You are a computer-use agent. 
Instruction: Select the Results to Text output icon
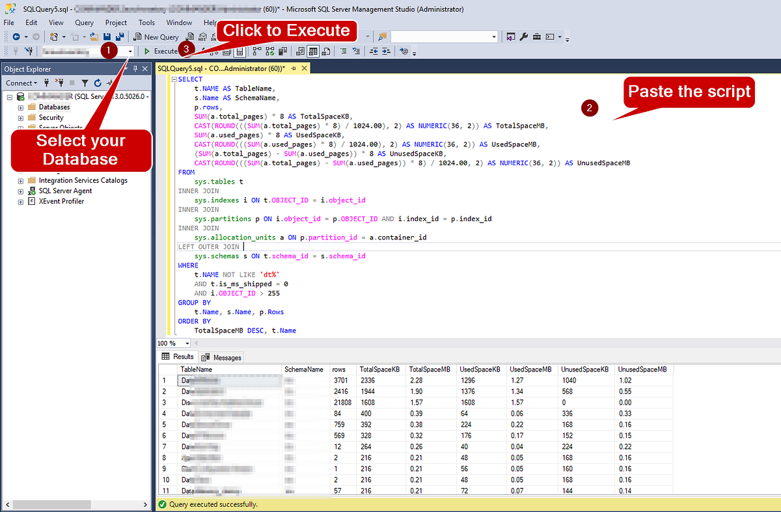coord(300,51)
